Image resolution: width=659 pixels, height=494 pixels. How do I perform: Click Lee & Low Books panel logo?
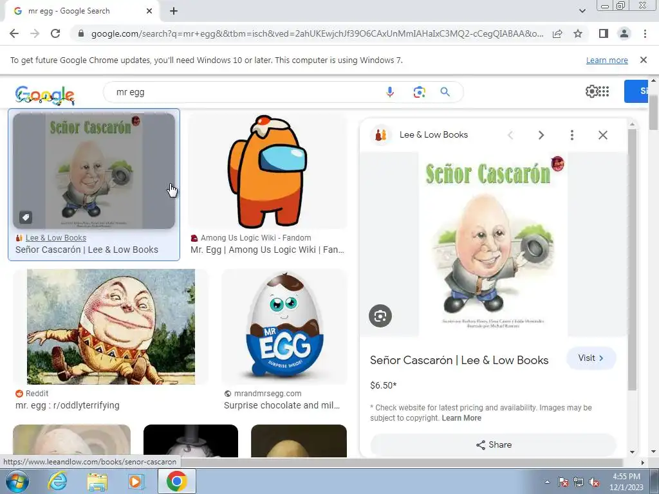click(381, 135)
